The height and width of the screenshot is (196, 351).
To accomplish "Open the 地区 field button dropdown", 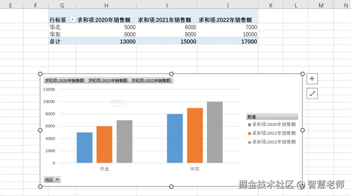I will click(52, 180).
